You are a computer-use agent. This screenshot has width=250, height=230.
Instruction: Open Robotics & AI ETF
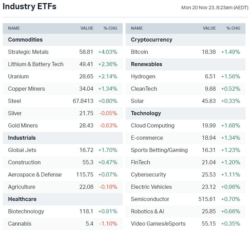pos(147,212)
